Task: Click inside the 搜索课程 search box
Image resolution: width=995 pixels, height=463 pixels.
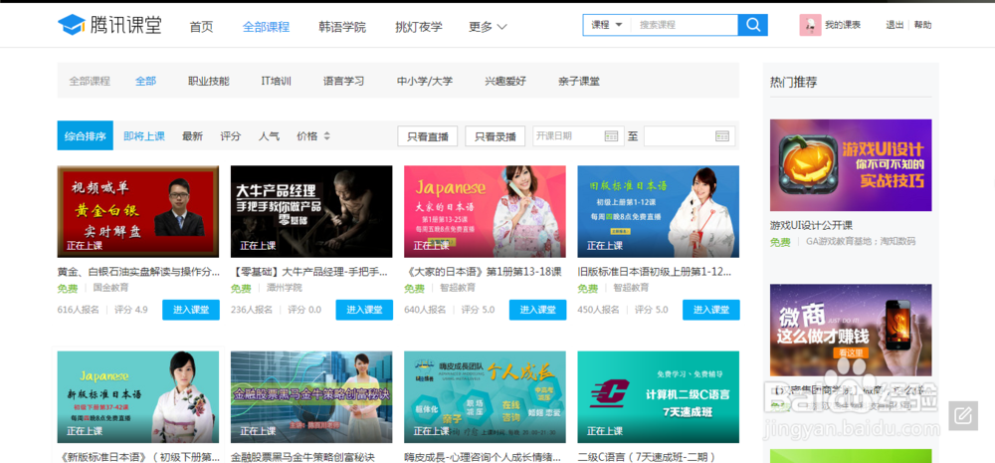Action: click(x=685, y=25)
